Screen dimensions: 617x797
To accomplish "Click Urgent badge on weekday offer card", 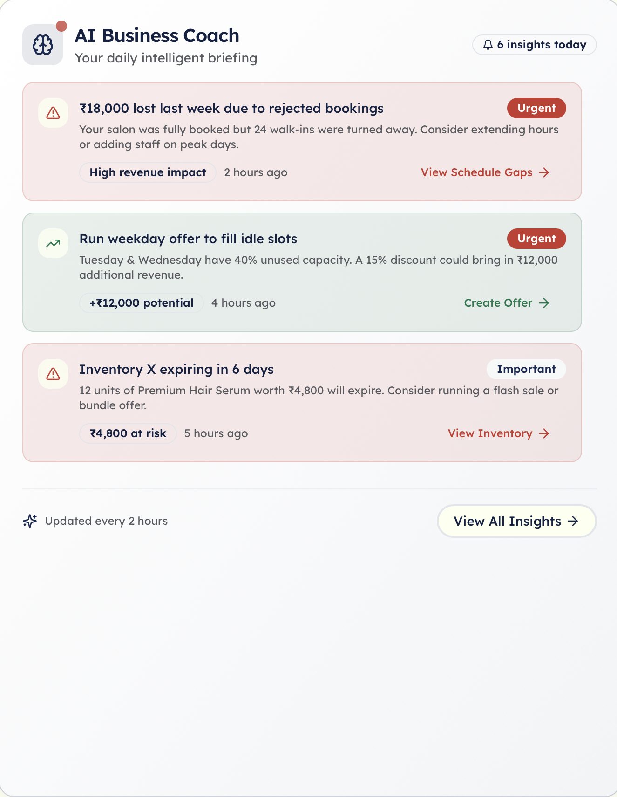I will point(536,239).
